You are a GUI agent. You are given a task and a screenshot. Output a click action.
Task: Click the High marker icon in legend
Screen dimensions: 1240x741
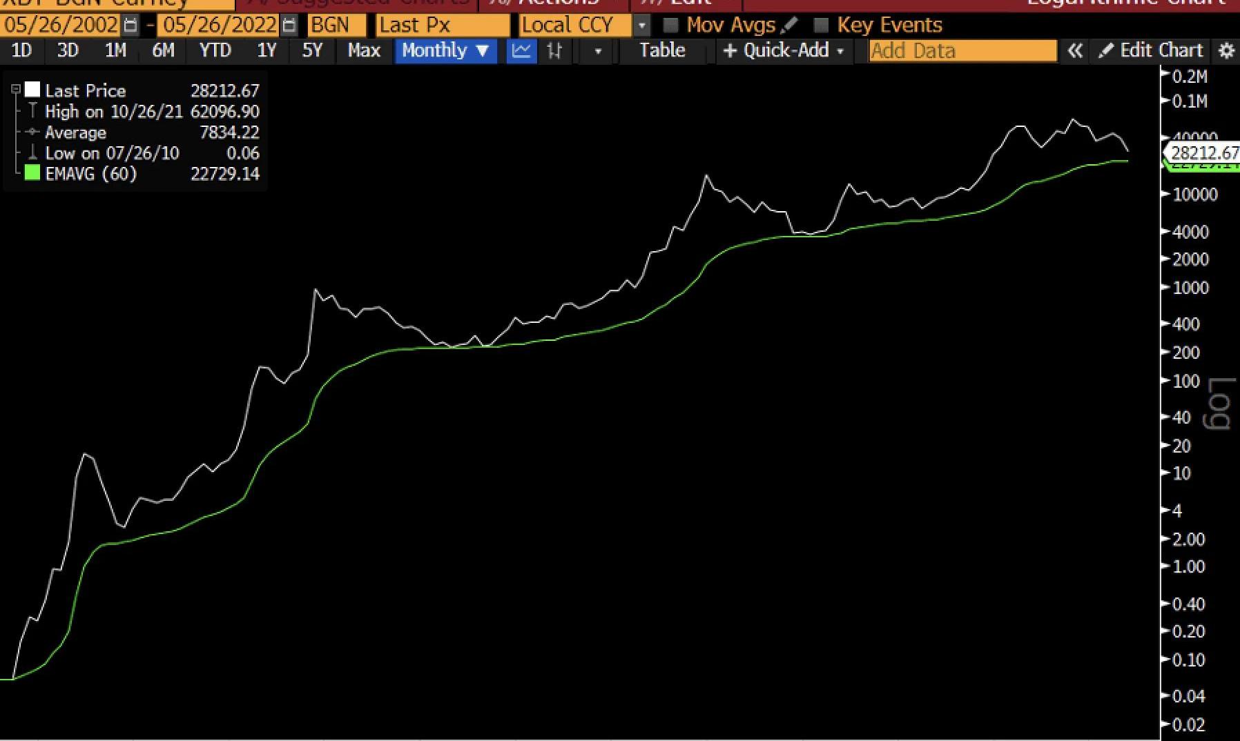pos(32,111)
